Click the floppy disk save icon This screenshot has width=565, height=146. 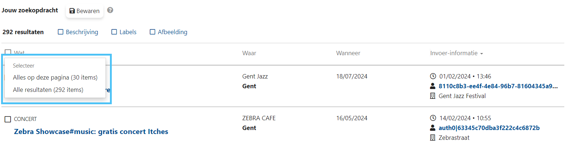click(72, 11)
